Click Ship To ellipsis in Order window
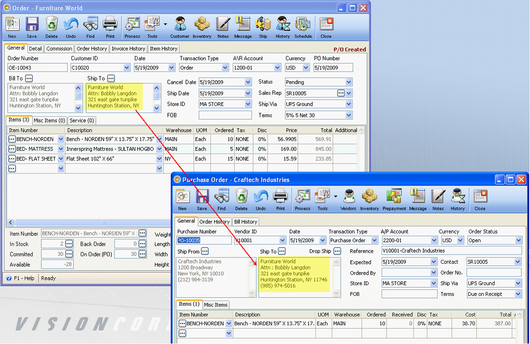530x344 pixels. pos(111,79)
